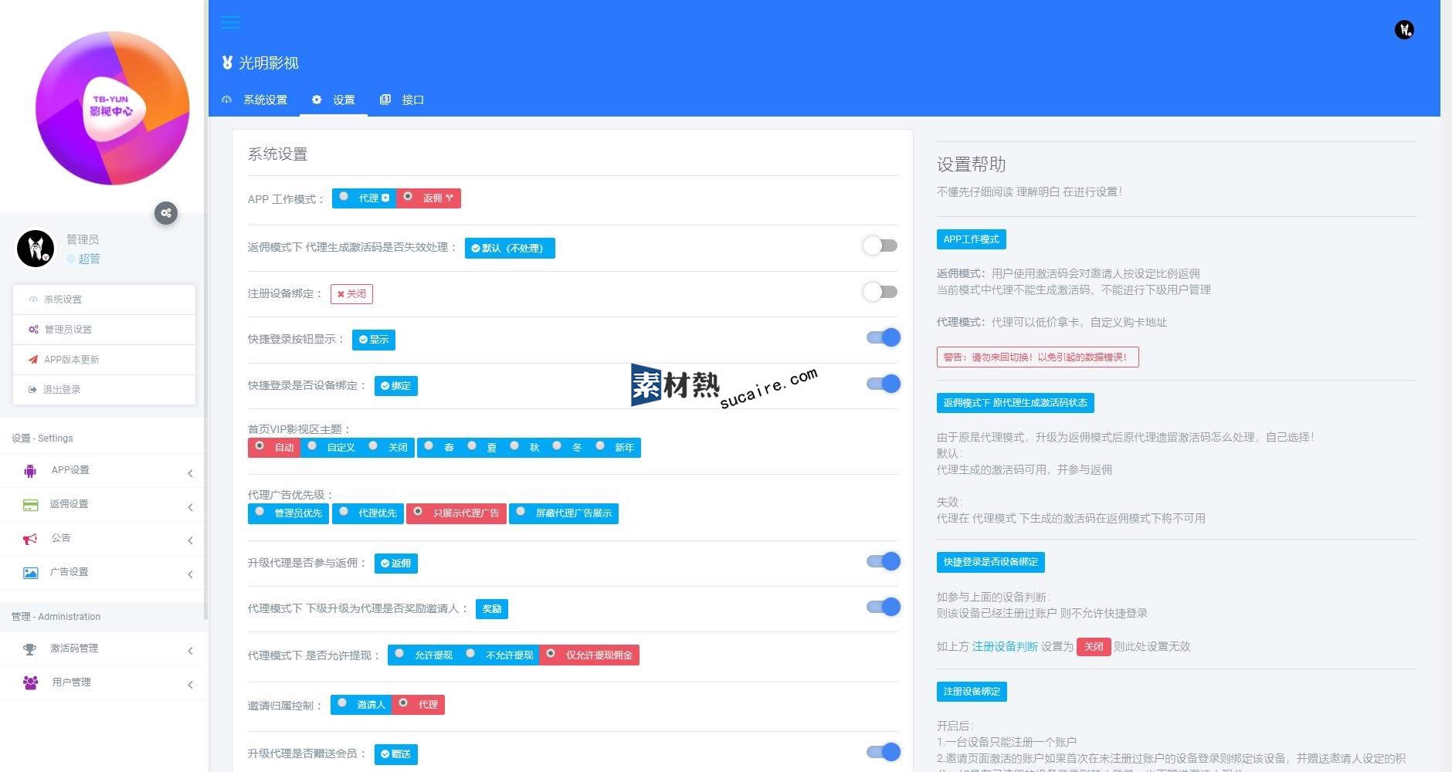This screenshot has height=772, width=1452.
Task: Click the gear cog button under logo
Action: (166, 213)
